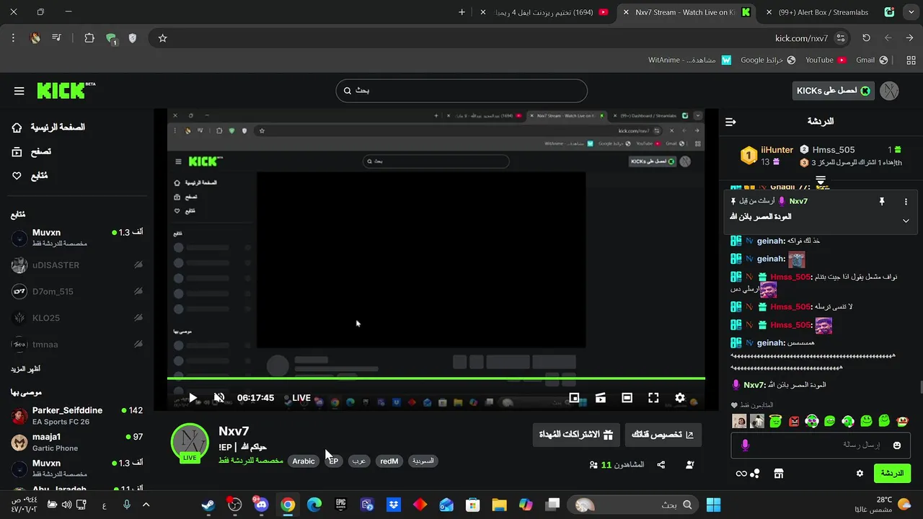The image size is (923, 519).
Task: Open Steam from the taskbar
Action: click(208, 505)
